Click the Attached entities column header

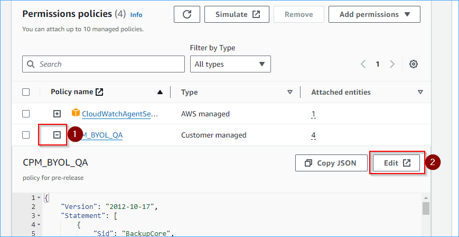pyautogui.click(x=341, y=92)
